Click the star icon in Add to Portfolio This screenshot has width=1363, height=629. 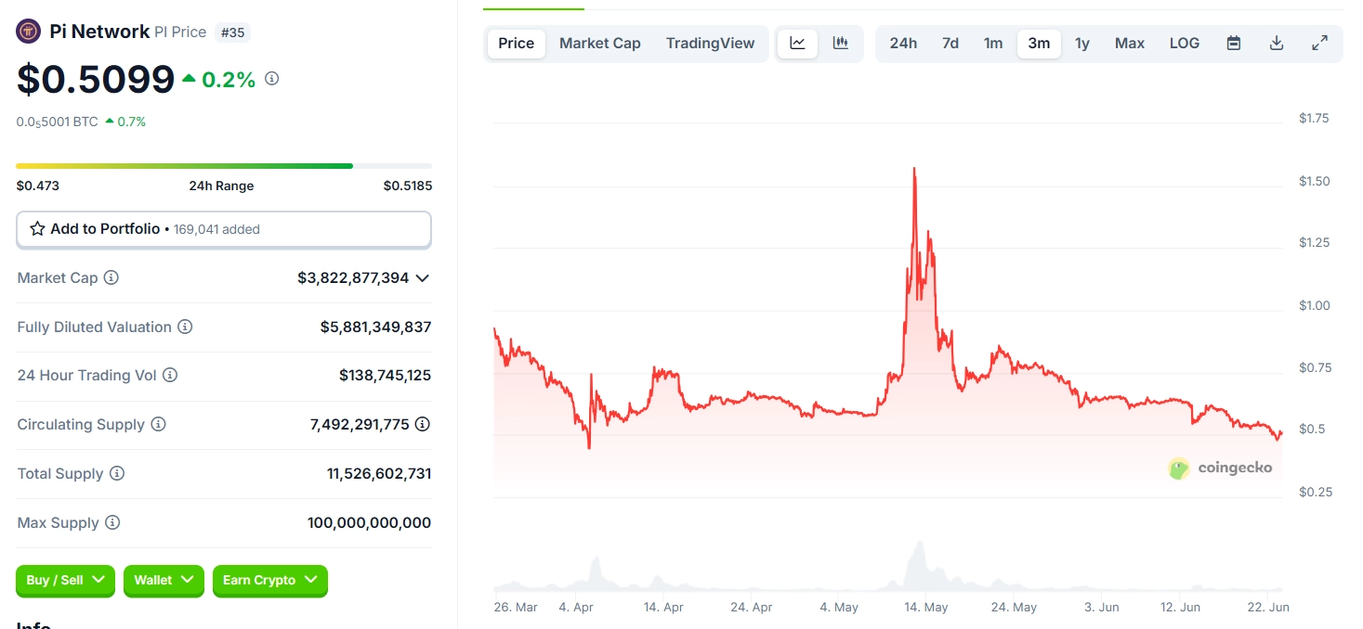(37, 228)
